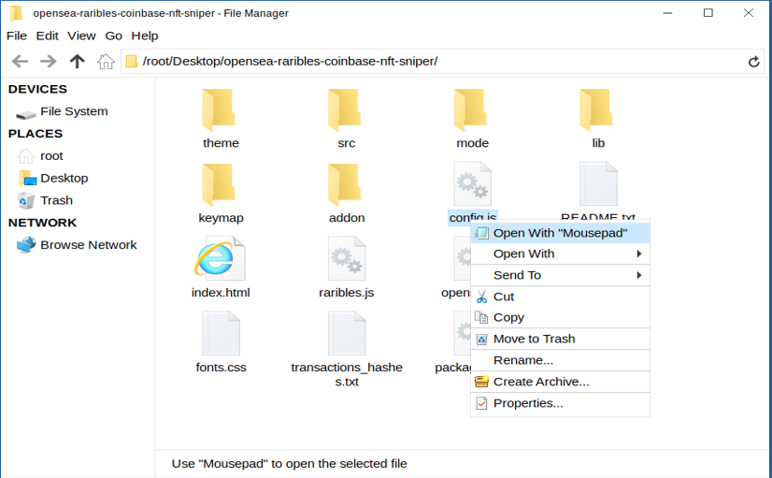Select the index.html file icon
This screenshot has height=478, width=772.
tap(220, 259)
